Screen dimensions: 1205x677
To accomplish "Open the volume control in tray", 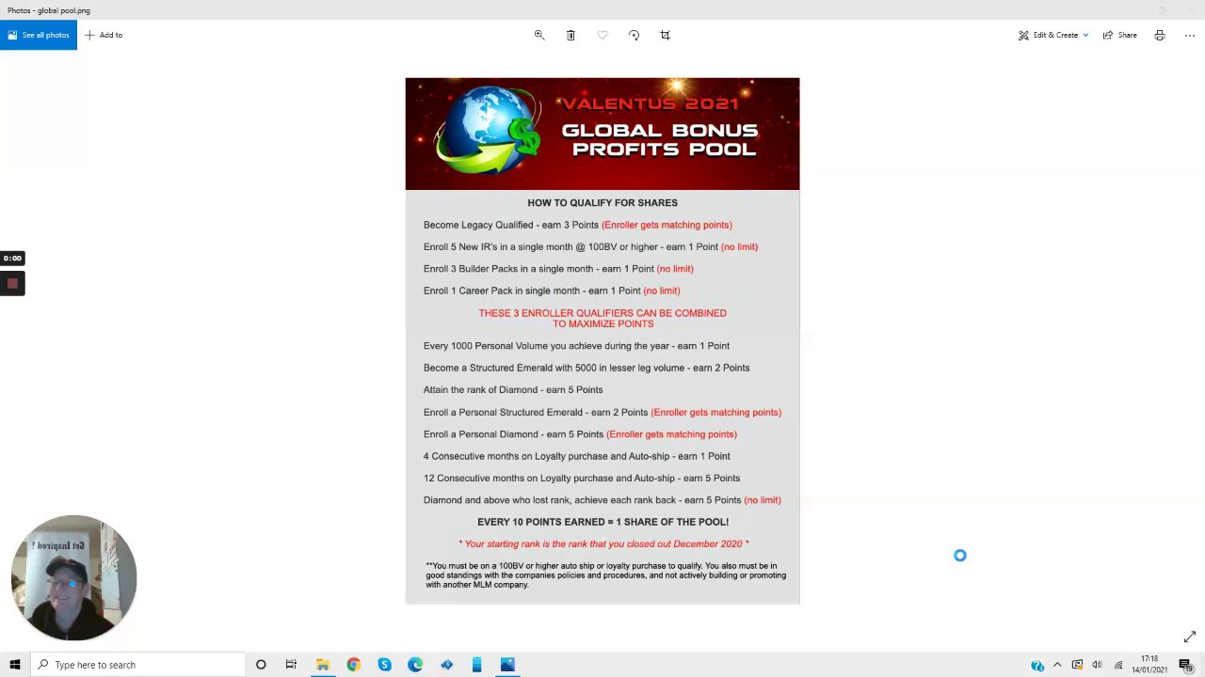I will (x=1097, y=665).
